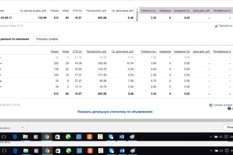The image size is (233, 155).
Task: Click the question mark help icon
Action: click(x=22, y=26)
